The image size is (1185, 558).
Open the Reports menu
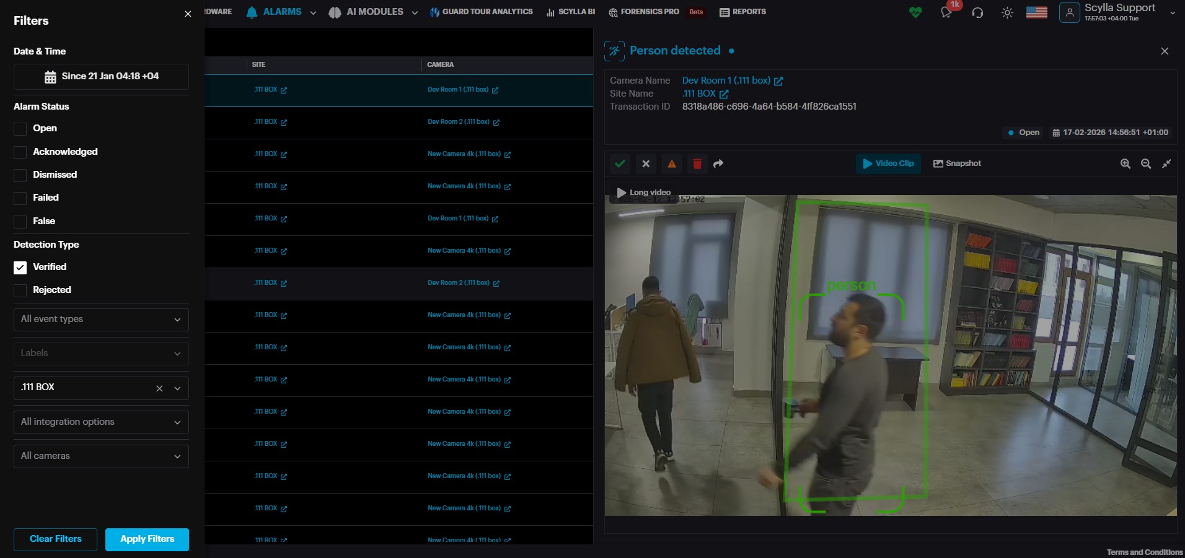742,12
